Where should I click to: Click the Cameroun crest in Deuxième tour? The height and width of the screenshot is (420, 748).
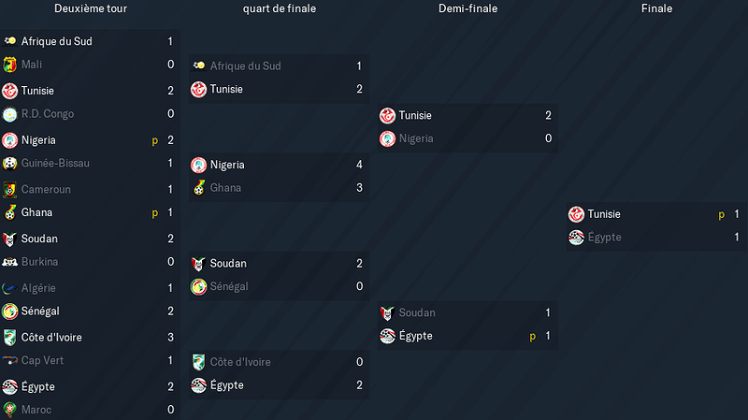pos(9,190)
